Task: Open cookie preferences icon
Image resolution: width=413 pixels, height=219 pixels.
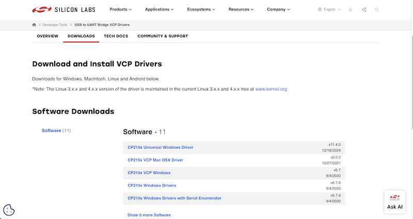Action: click(x=9, y=210)
